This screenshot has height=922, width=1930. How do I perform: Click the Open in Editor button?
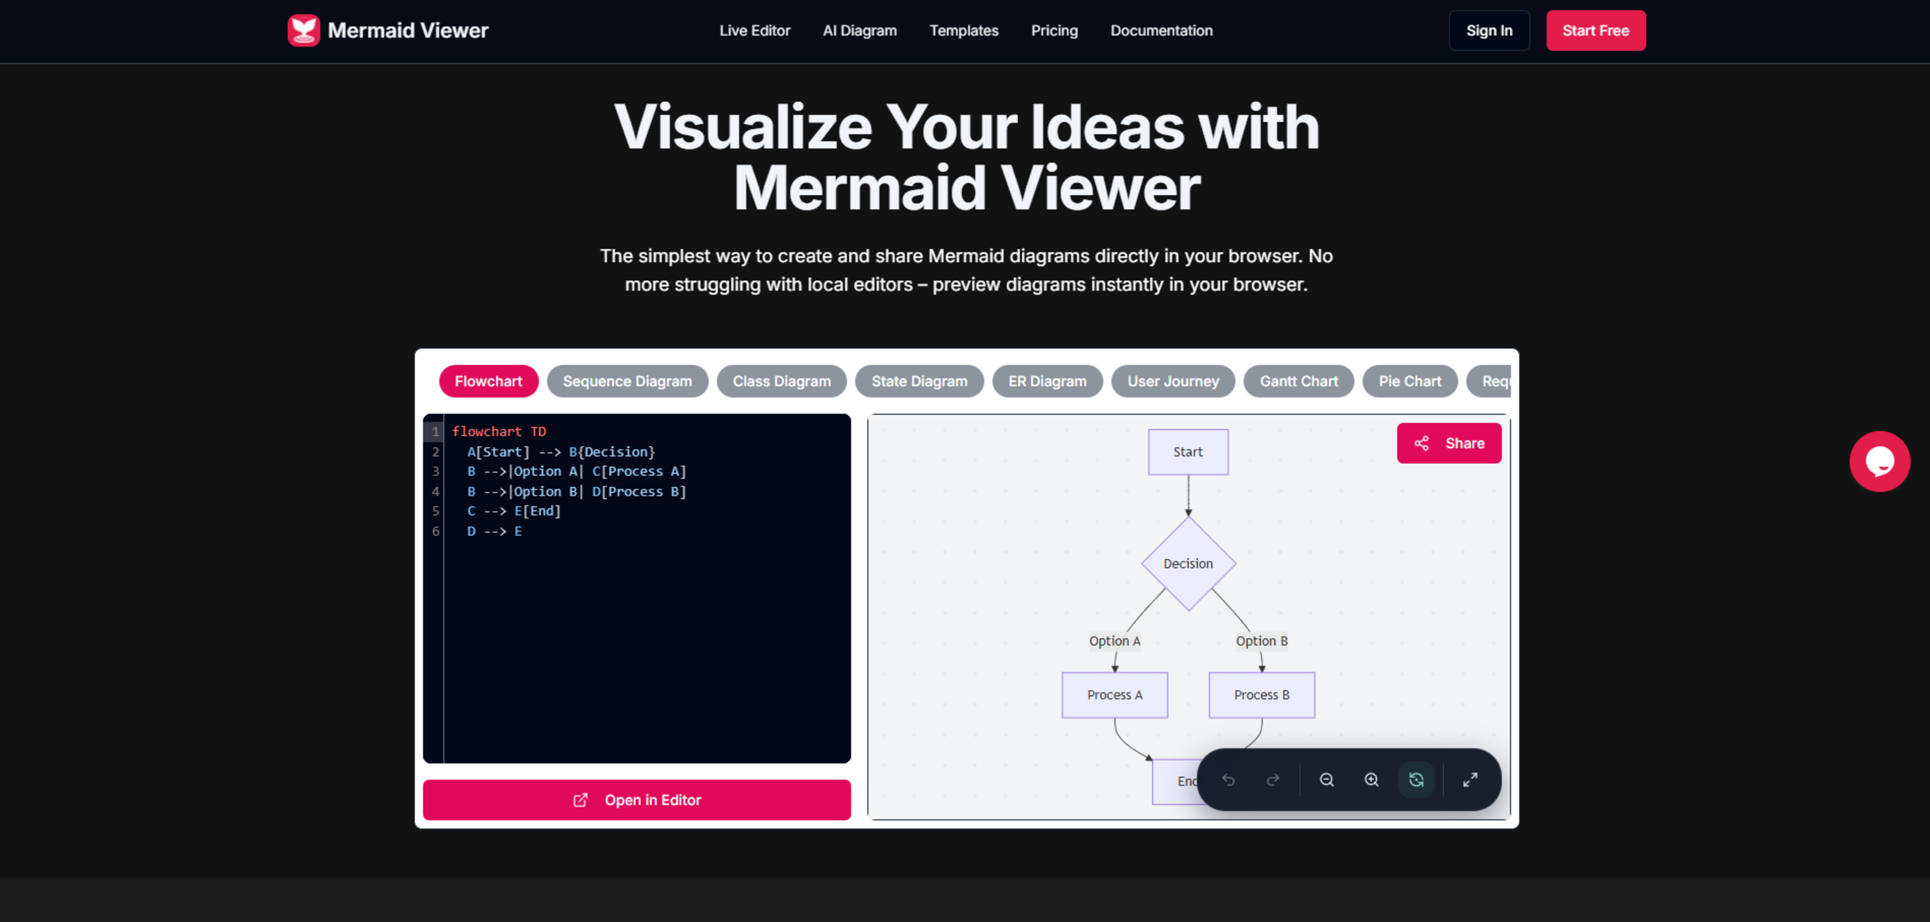point(637,800)
